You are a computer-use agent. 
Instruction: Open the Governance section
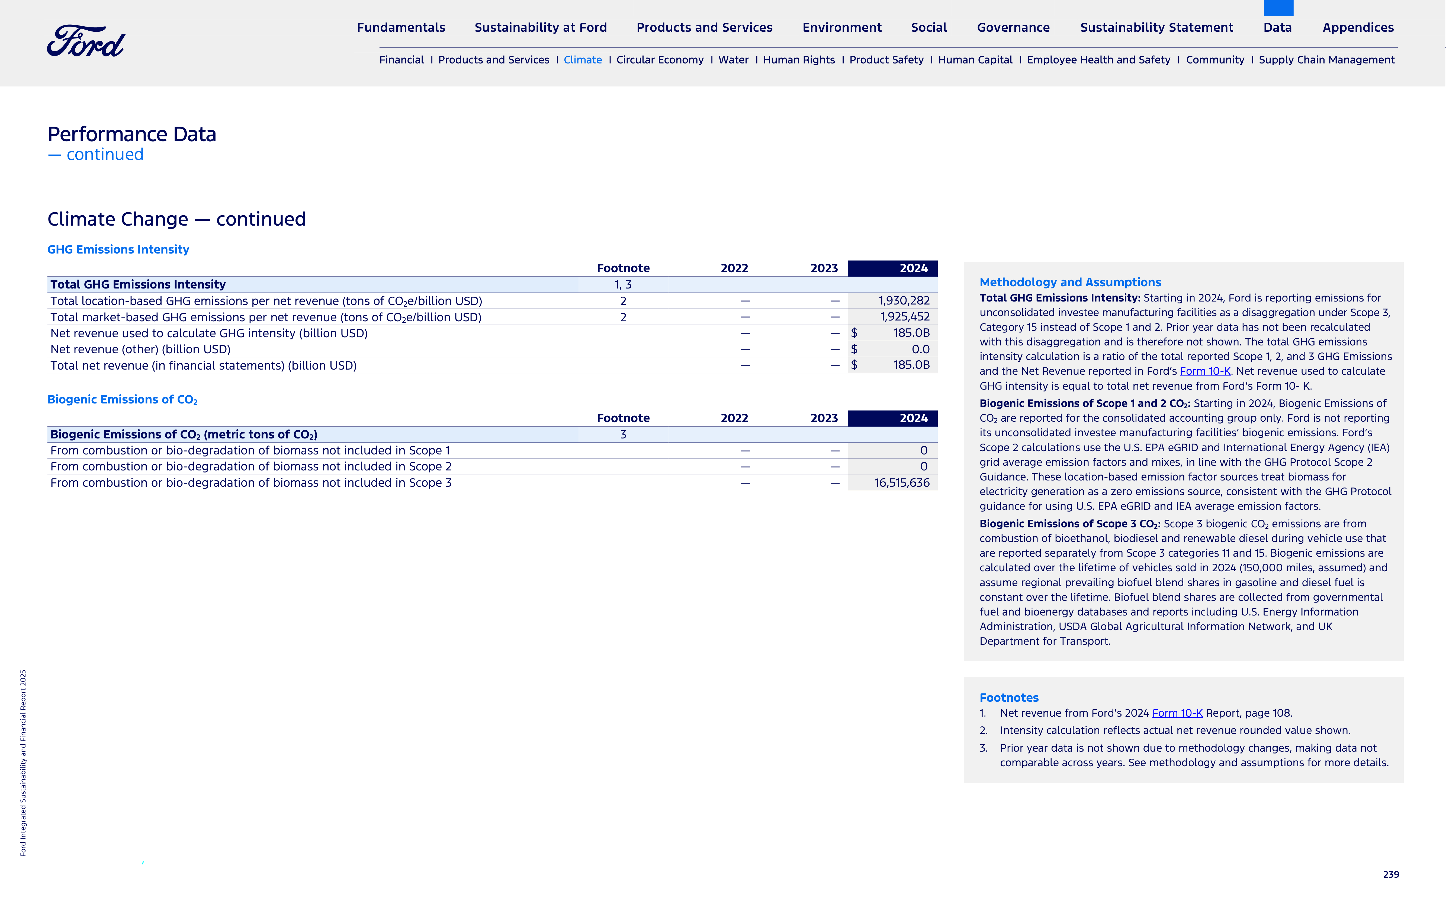(x=1013, y=27)
